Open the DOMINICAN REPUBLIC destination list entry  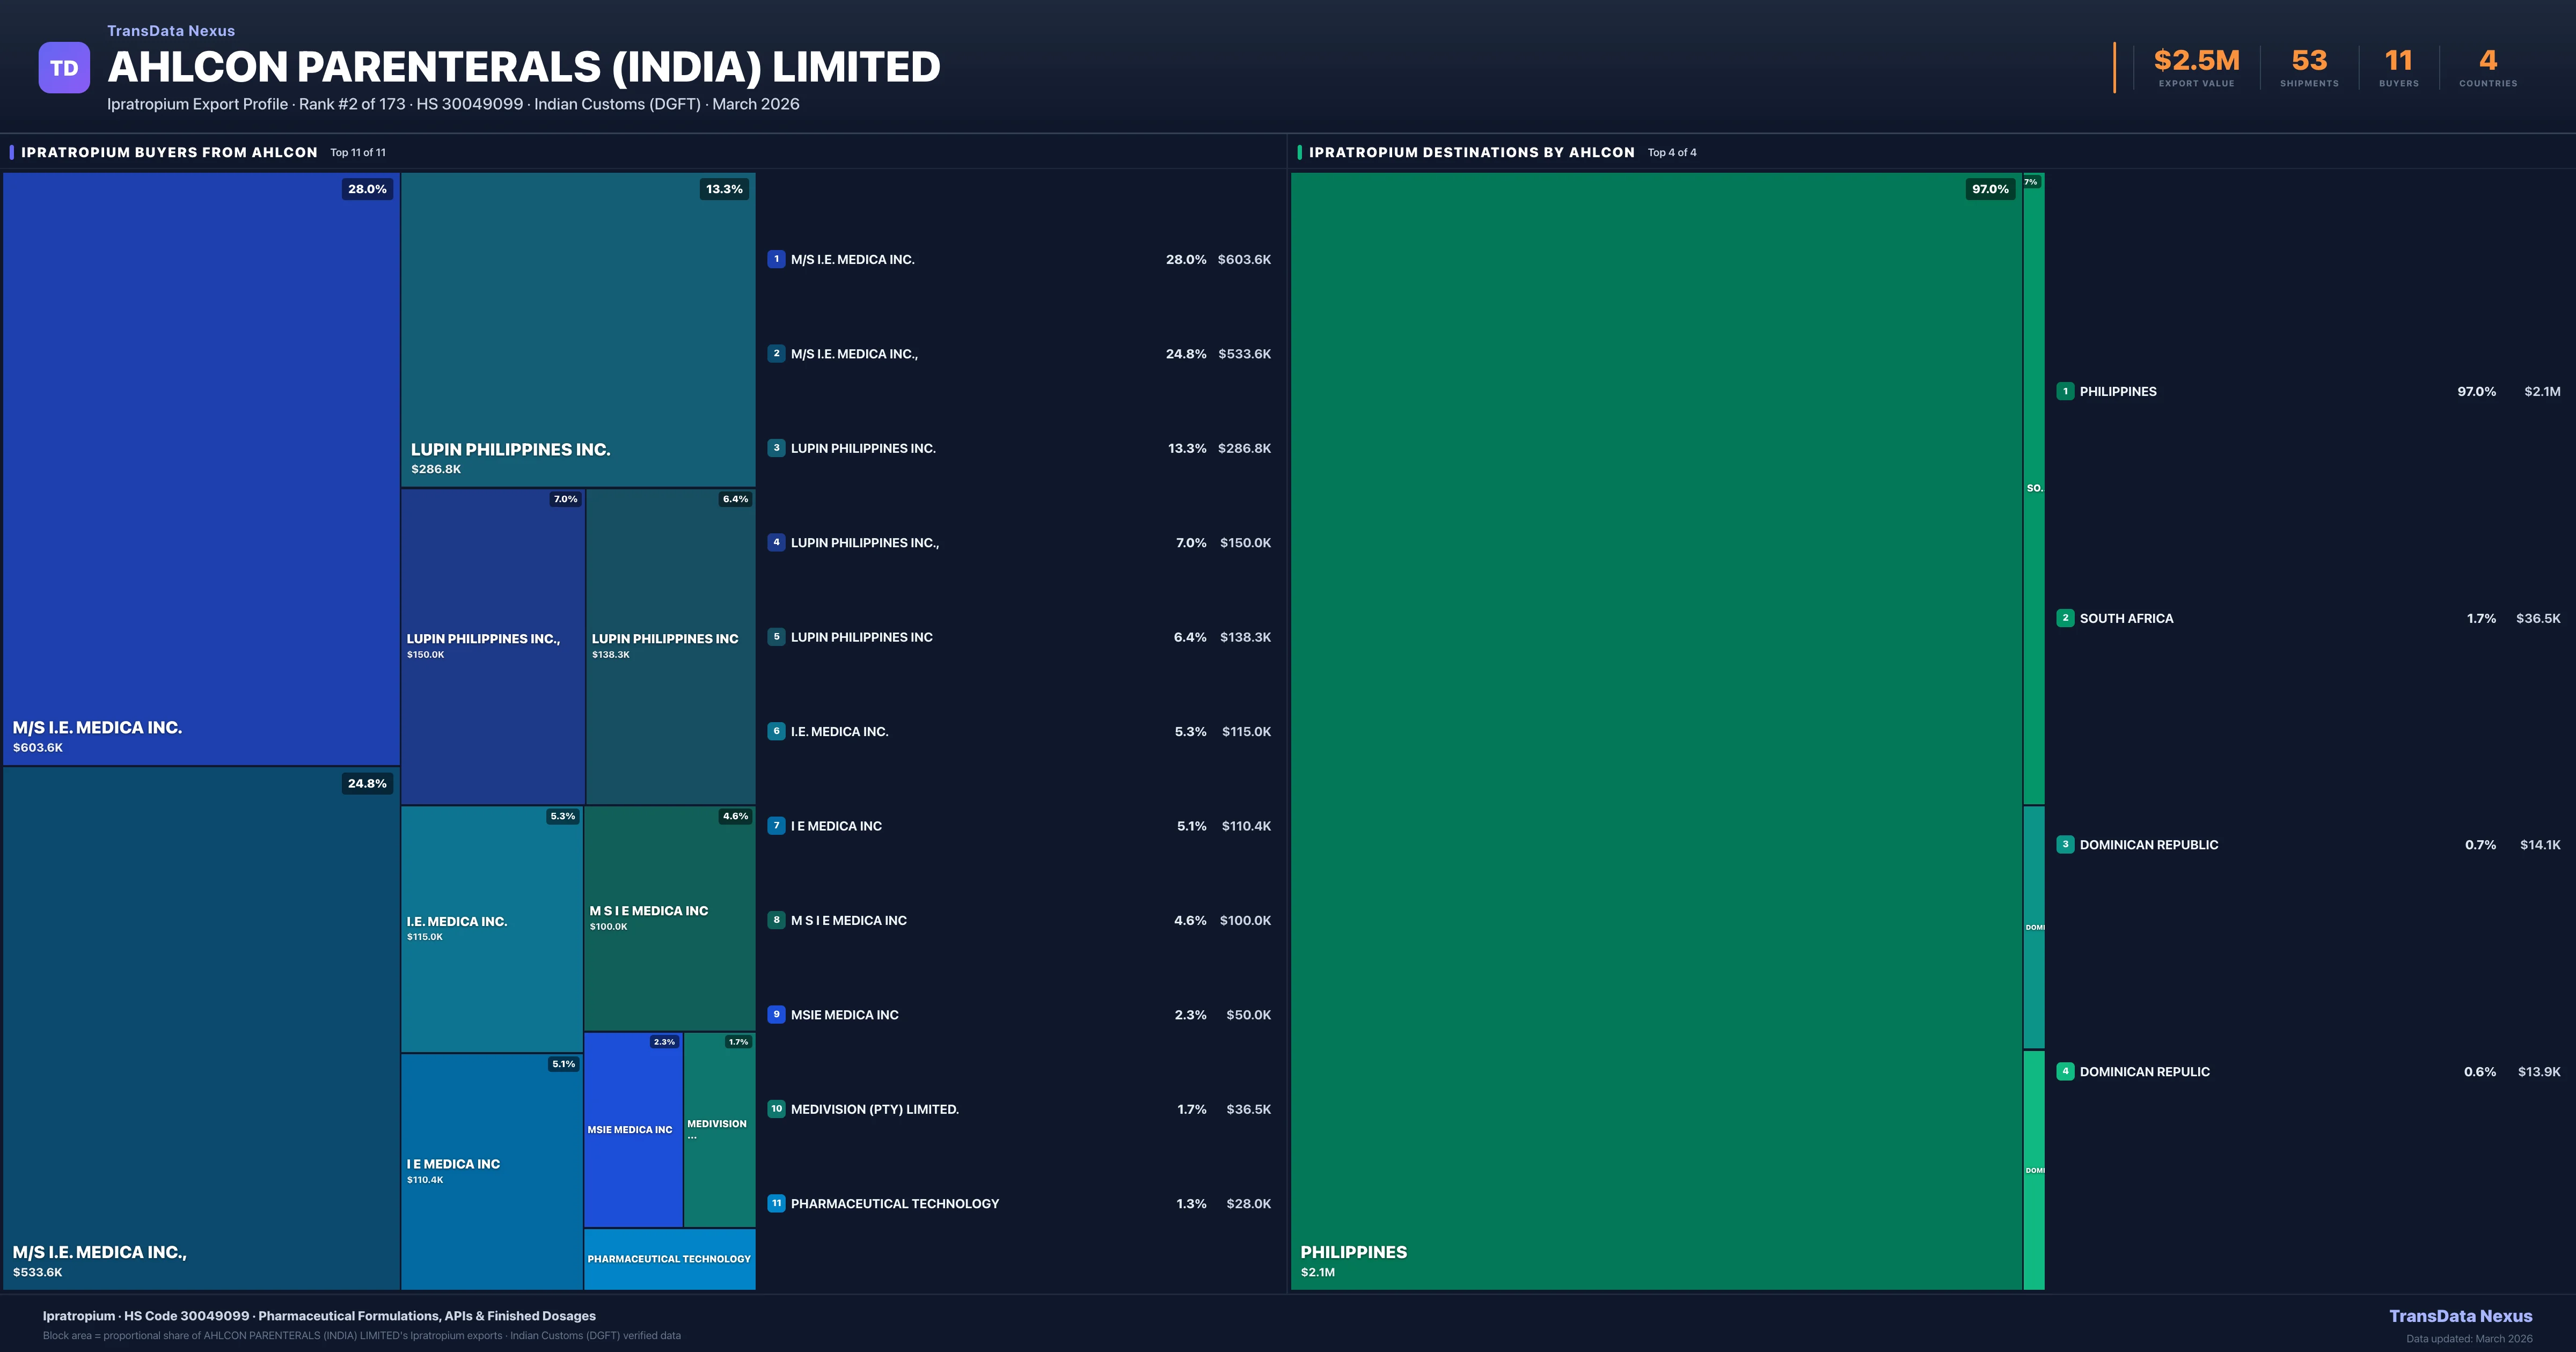[2148, 845]
